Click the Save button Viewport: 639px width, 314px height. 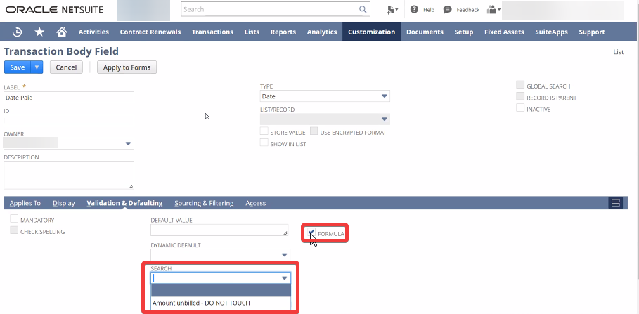pyautogui.click(x=18, y=67)
